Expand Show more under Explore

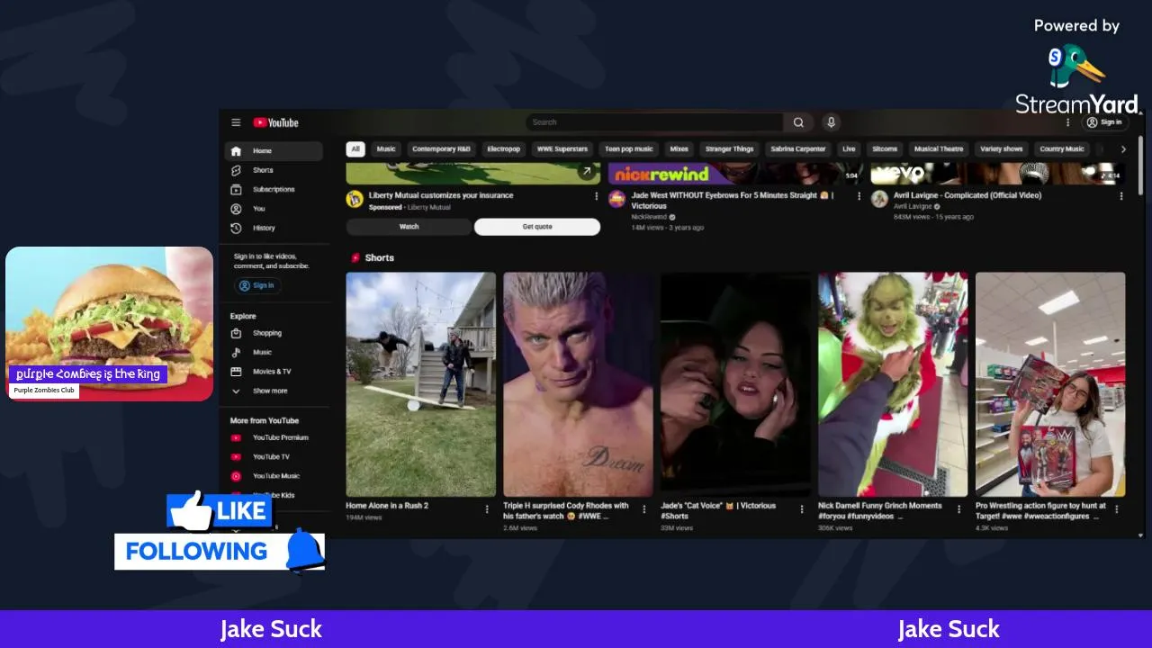point(274,391)
